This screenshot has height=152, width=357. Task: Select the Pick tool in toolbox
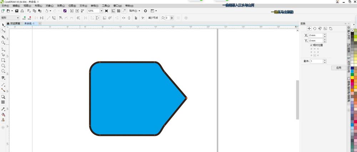coord(3,25)
